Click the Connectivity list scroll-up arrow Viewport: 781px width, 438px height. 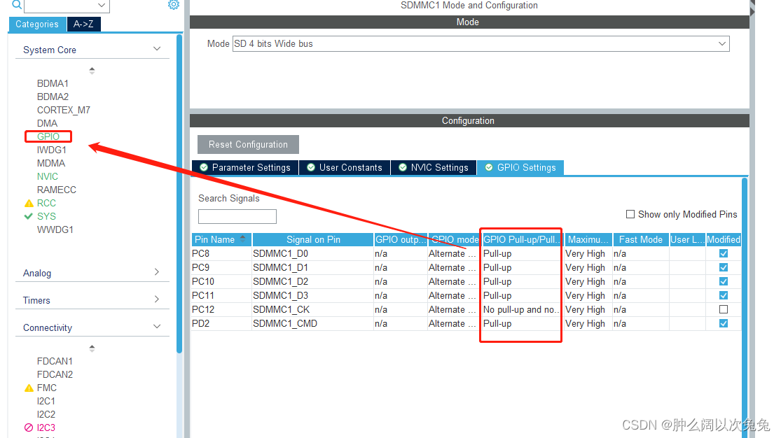pyautogui.click(x=92, y=348)
